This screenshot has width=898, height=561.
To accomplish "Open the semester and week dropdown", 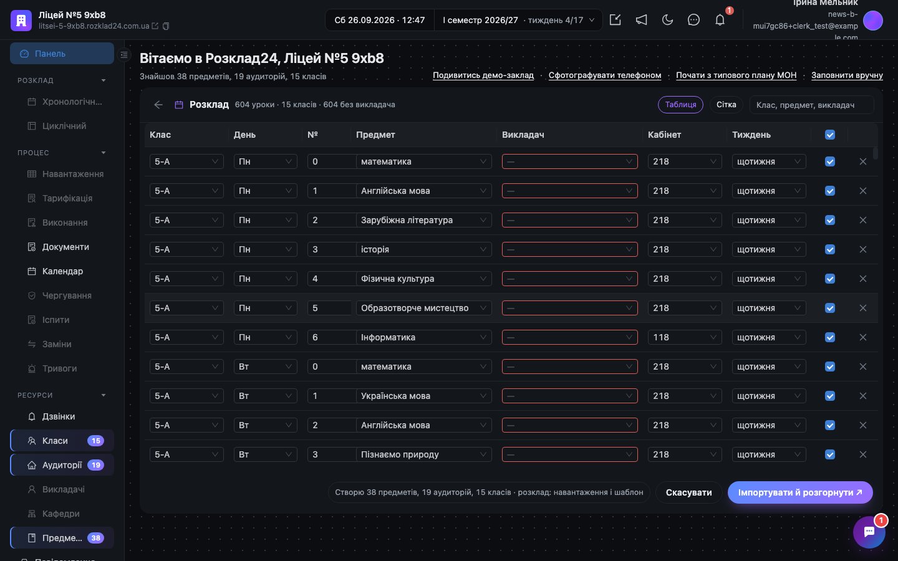I will (x=519, y=20).
